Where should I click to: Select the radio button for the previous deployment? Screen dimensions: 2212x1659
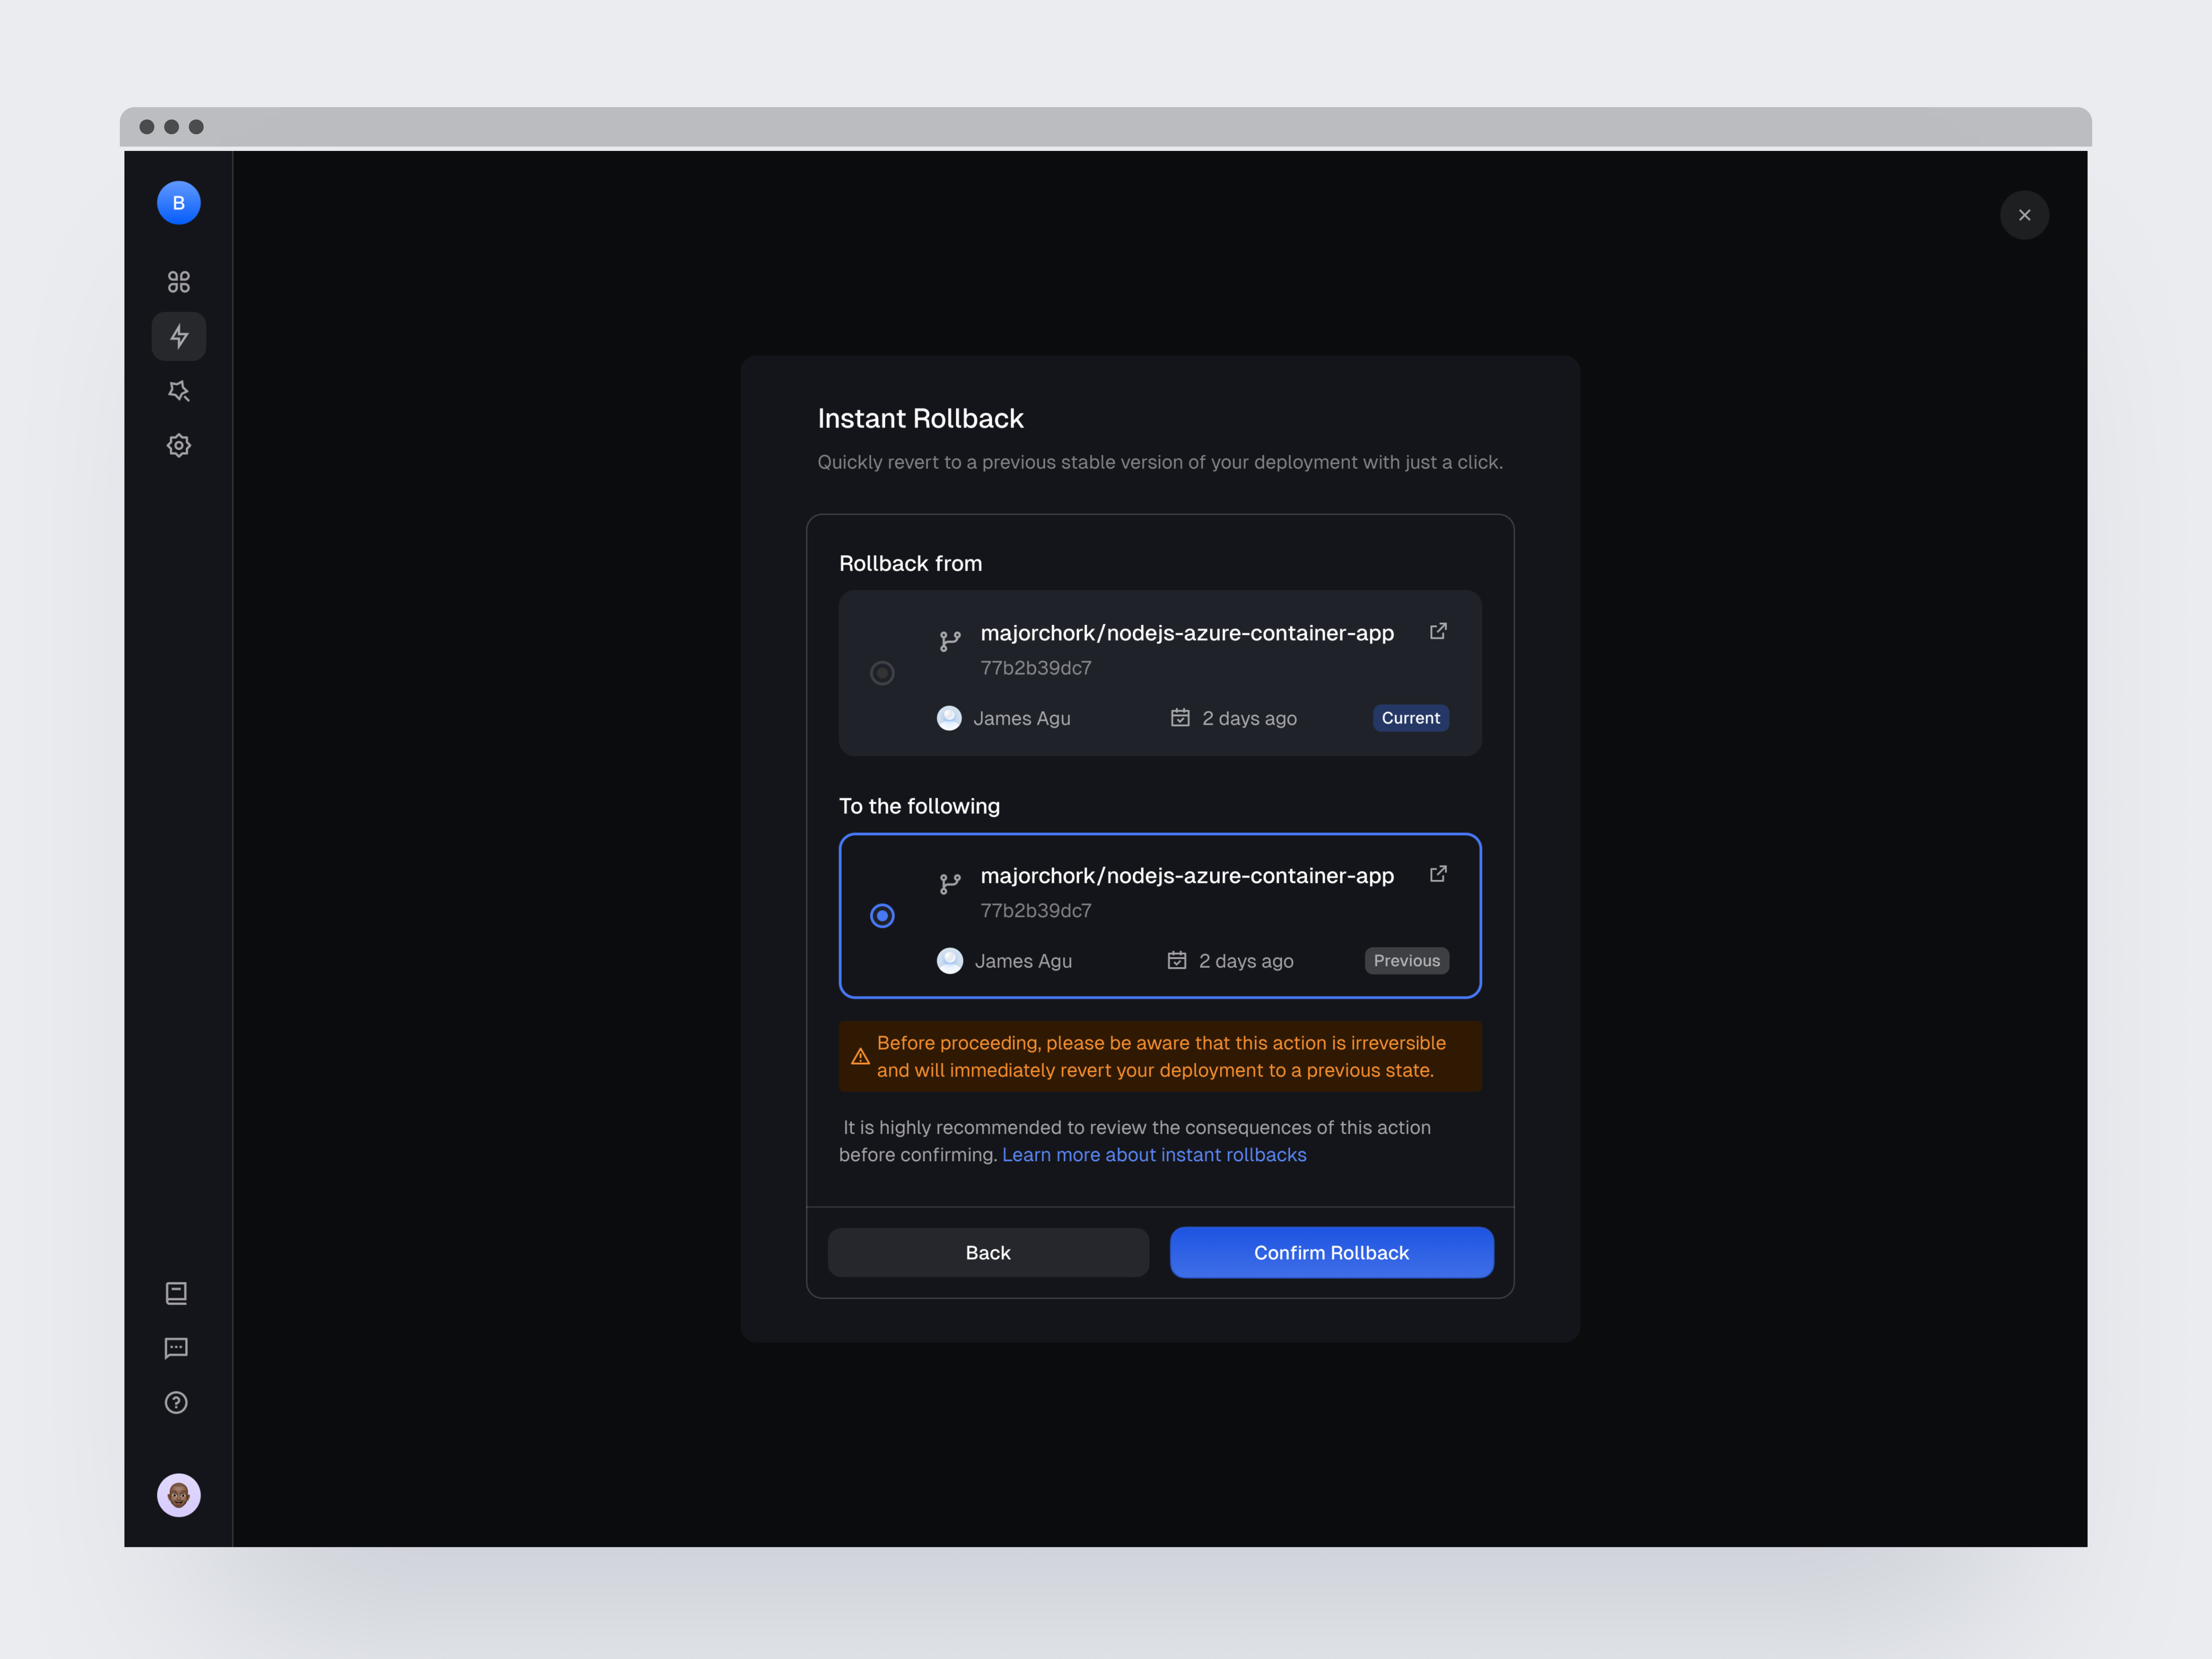[x=882, y=915]
